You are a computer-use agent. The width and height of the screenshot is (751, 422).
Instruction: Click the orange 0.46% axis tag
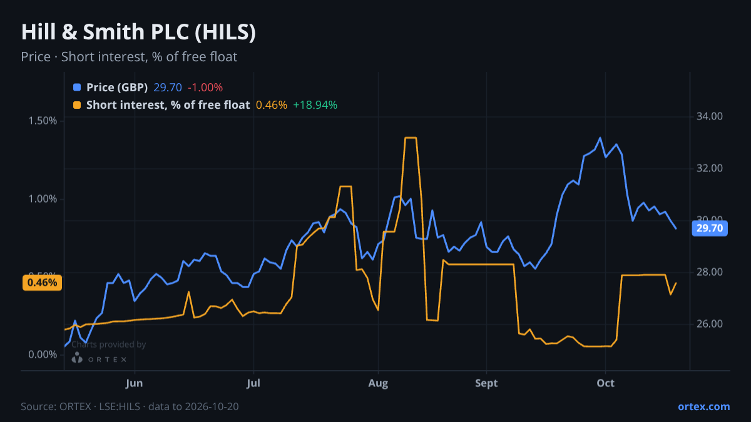tap(43, 283)
